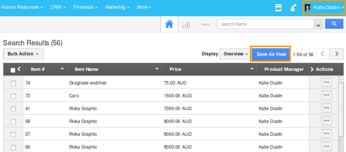Open the app store icon in header
This screenshot has width=346, height=152.
(x=278, y=8)
